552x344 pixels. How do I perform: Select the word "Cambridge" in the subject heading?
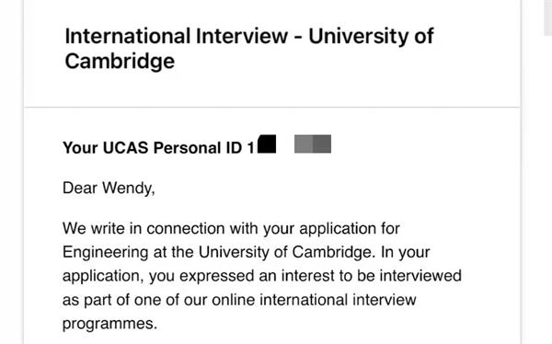pyautogui.click(x=120, y=61)
